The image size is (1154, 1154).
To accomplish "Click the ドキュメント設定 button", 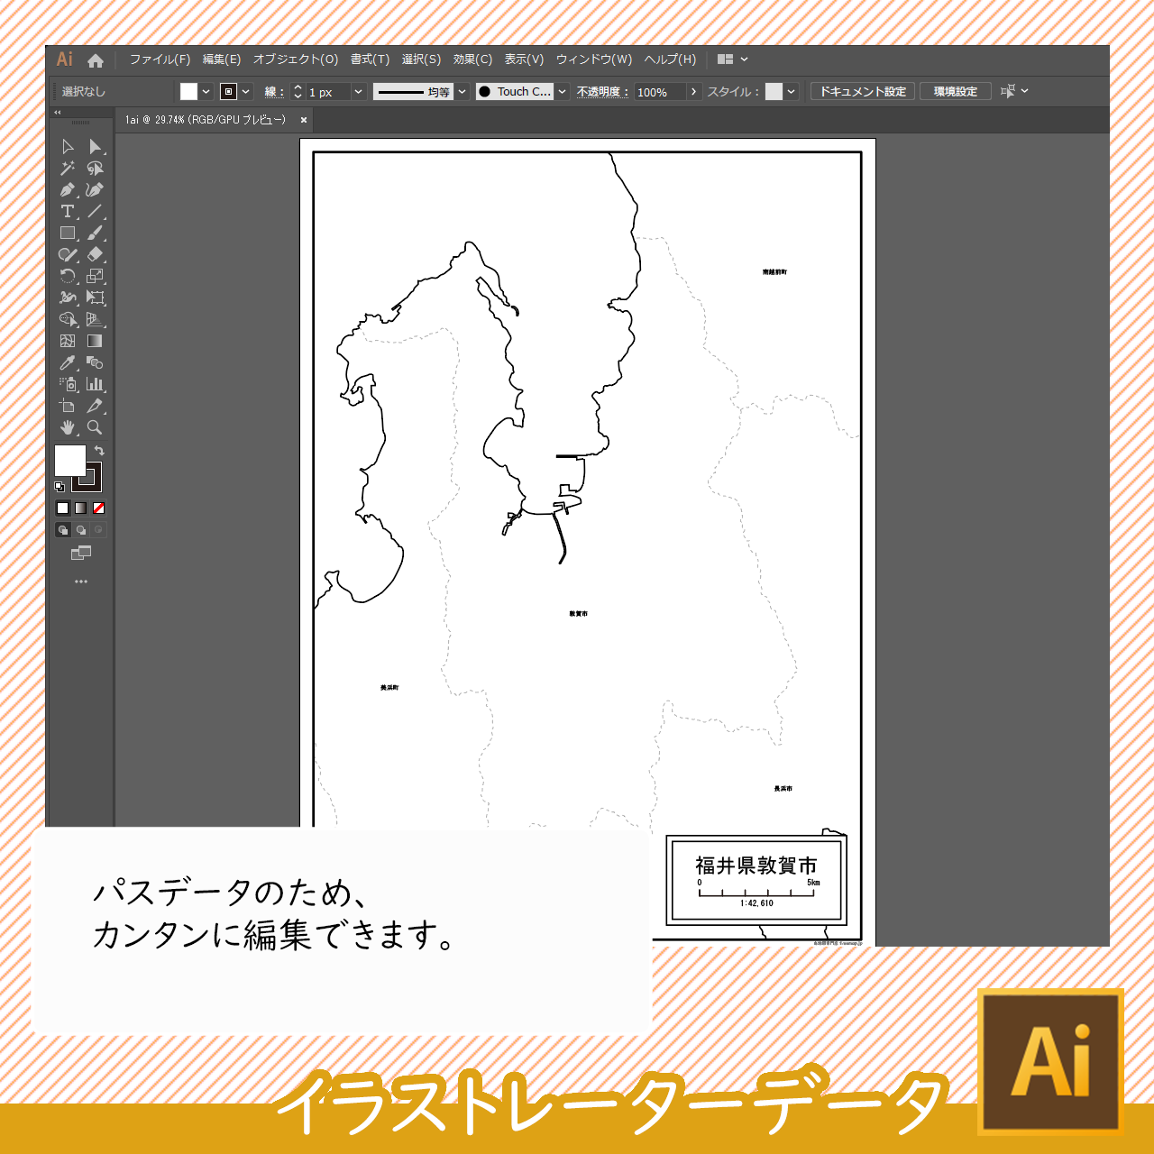I will [x=863, y=91].
